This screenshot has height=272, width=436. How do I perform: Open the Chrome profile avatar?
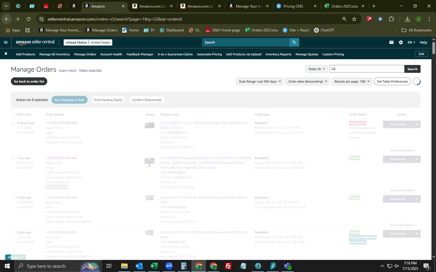tap(418, 19)
